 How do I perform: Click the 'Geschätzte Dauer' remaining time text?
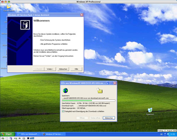click(86, 103)
